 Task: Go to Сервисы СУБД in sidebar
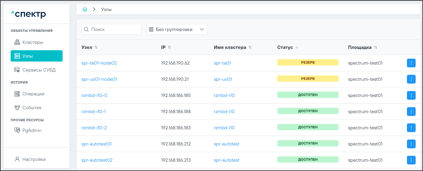click(39, 70)
